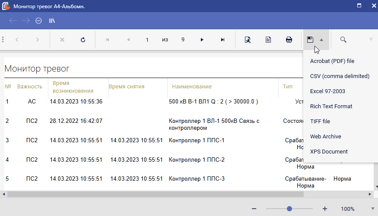Screen dimensions: 378x216
Task: Click the current page number field
Action: (x=147, y=40)
